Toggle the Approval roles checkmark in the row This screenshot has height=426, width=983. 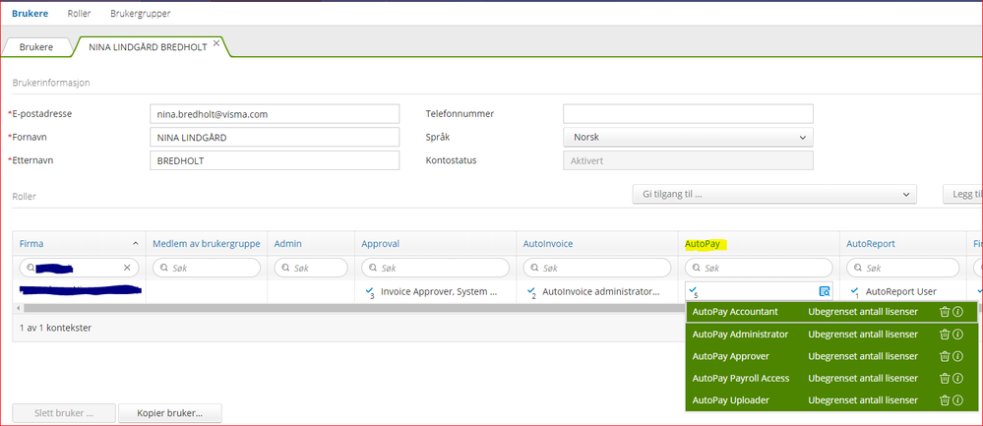coord(368,290)
